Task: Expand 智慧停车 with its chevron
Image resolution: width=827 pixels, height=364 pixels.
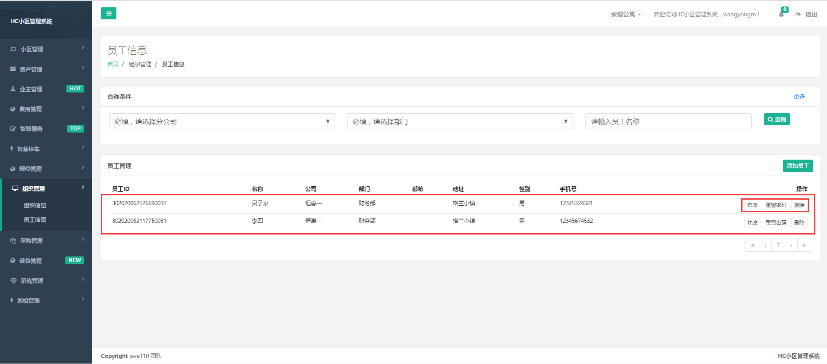Action: click(83, 147)
